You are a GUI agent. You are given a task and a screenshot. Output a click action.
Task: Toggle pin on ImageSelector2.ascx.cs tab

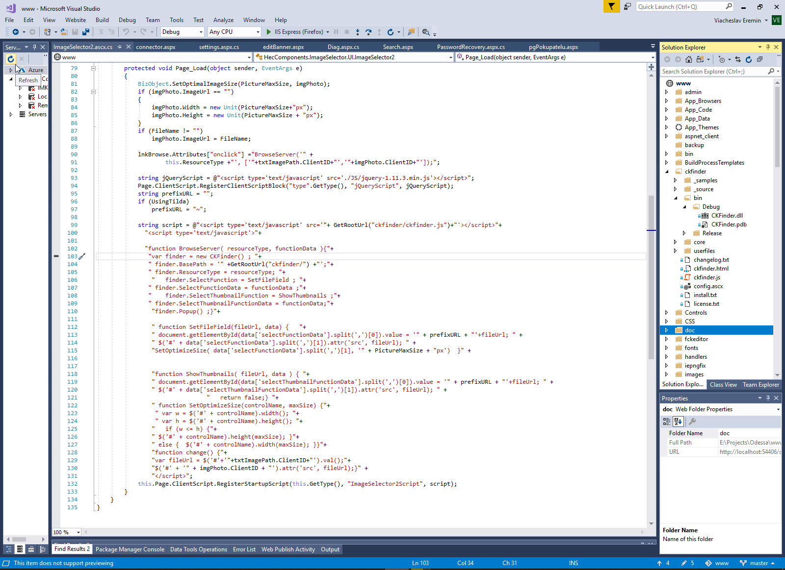pos(119,47)
